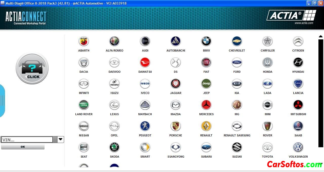Open the Jeep brand icon
The height and width of the screenshot is (172, 324).
pyautogui.click(x=206, y=84)
